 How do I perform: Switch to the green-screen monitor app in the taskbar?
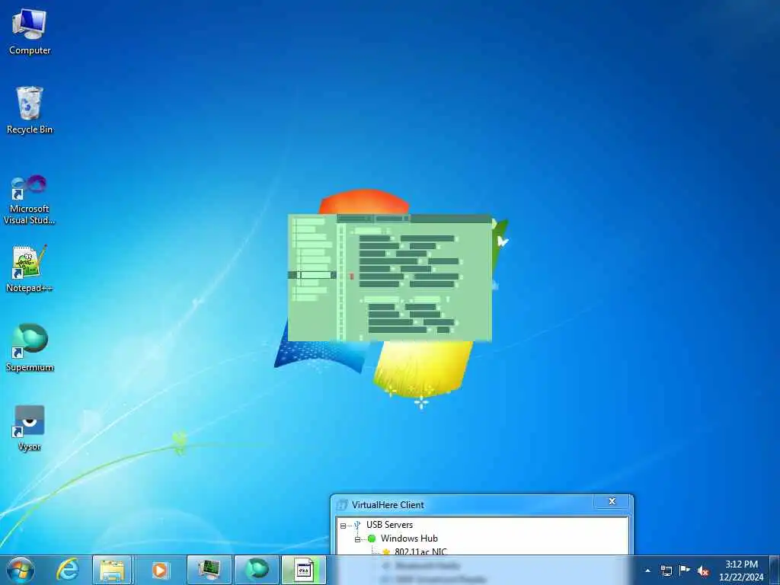(x=209, y=570)
